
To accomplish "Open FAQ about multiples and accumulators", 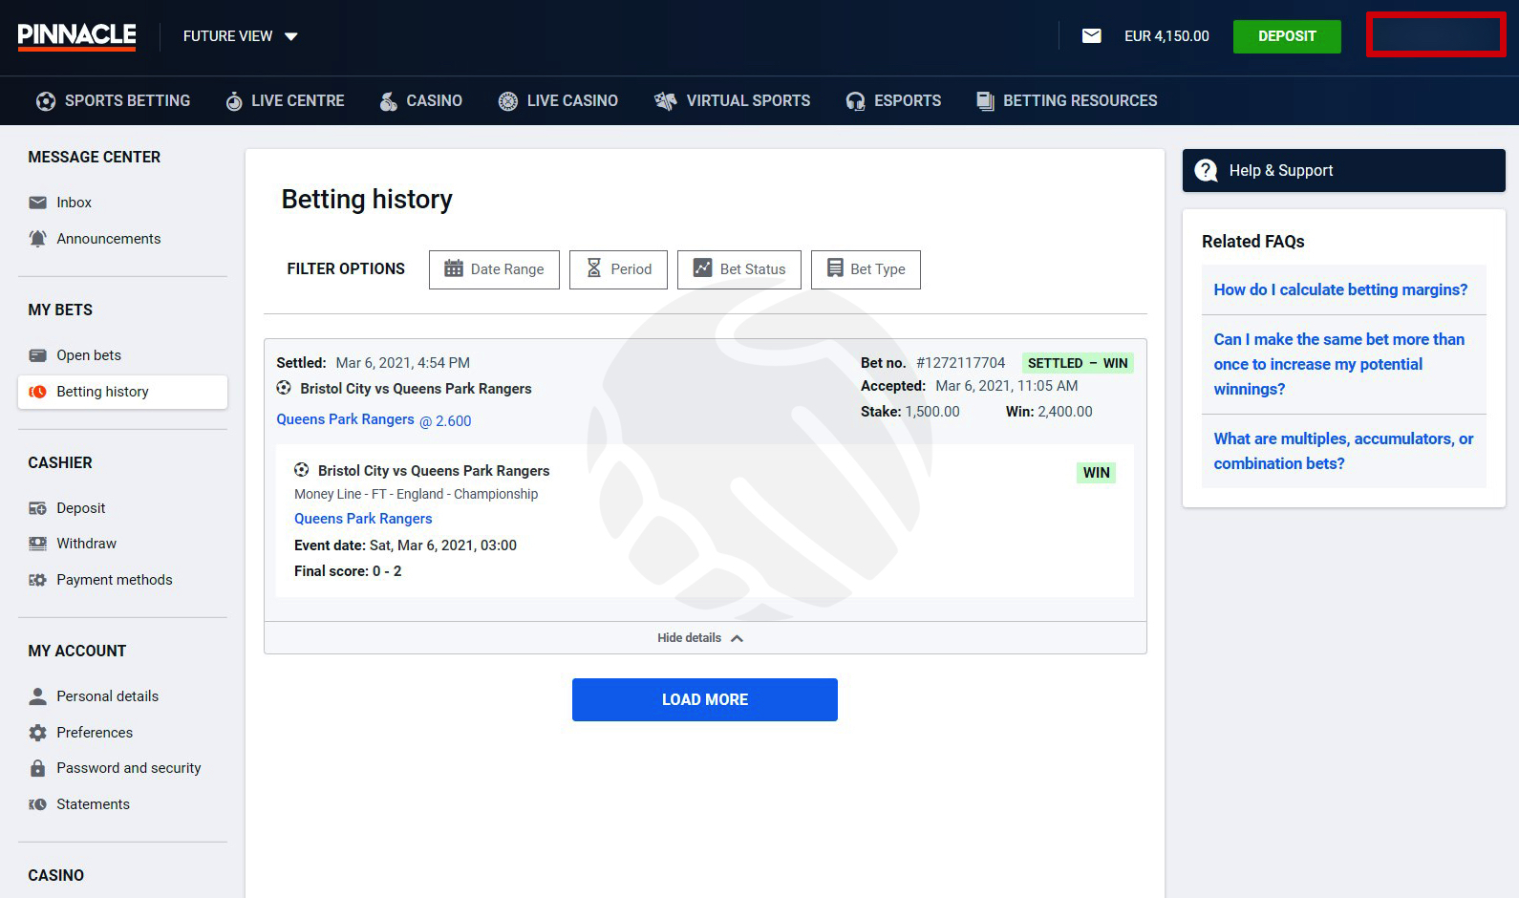I will (x=1343, y=451).
